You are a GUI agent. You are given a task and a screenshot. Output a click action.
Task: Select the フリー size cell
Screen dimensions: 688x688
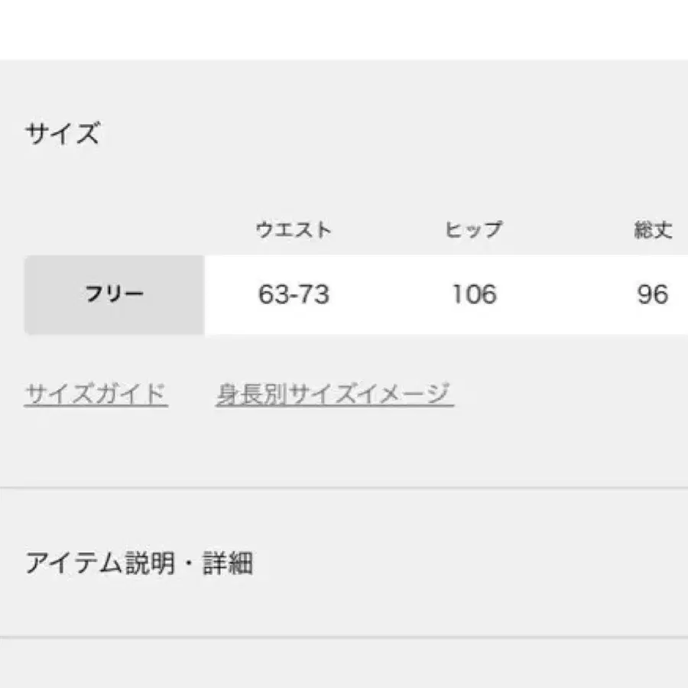coord(115,294)
